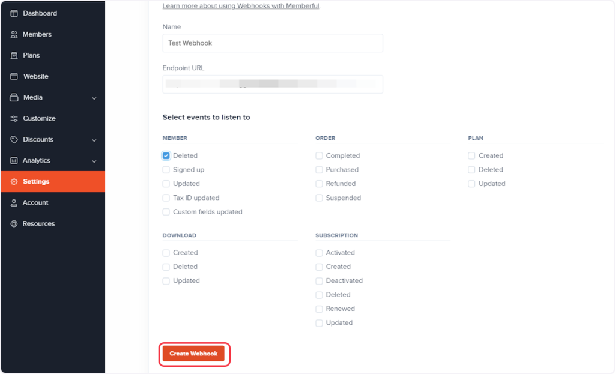Check the Subscription Renewed checkbox
615x374 pixels.
click(319, 309)
